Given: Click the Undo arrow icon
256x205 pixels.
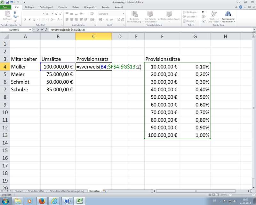Looking at the screenshot, I should [x=11, y=2].
